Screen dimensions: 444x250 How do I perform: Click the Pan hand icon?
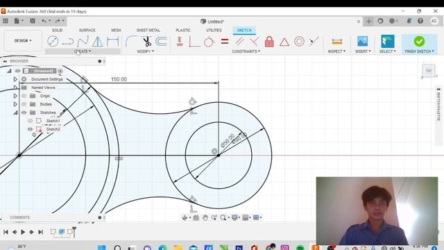pyautogui.click(x=205, y=217)
